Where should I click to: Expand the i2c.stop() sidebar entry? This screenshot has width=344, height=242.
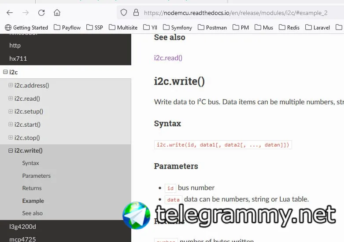point(10,137)
